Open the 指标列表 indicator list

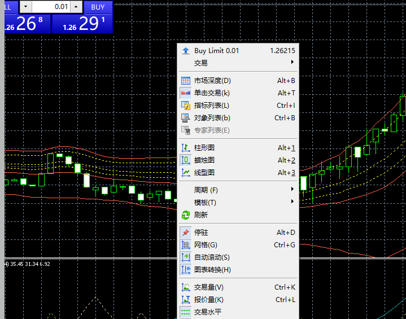pyautogui.click(x=212, y=106)
